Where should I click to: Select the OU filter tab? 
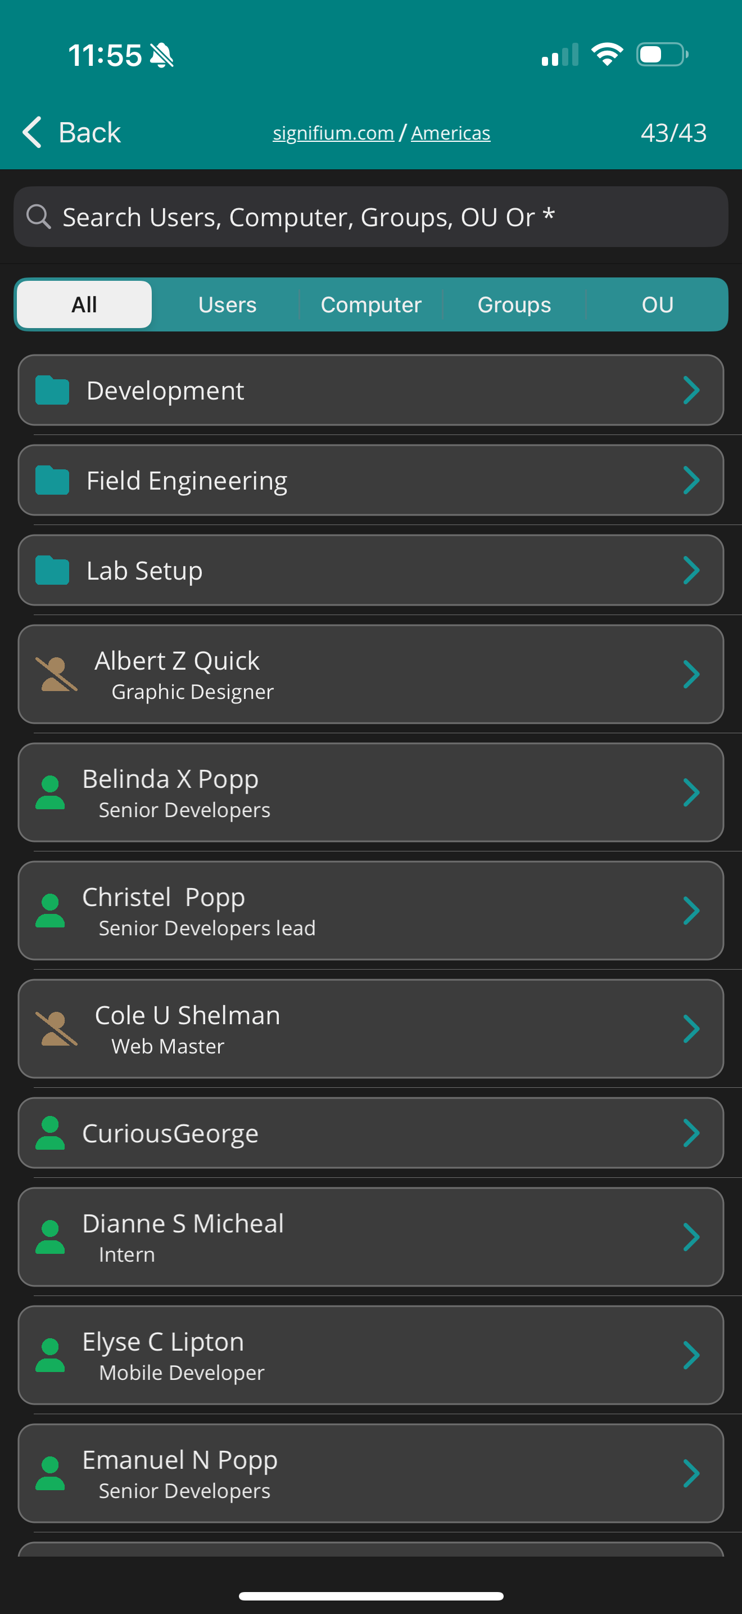tap(658, 304)
